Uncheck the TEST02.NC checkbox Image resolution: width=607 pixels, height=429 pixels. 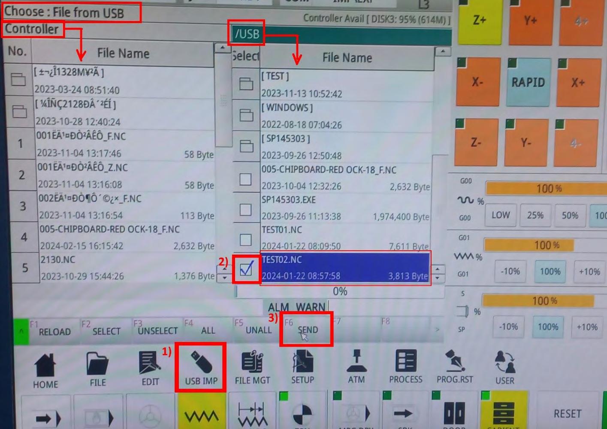(x=246, y=269)
